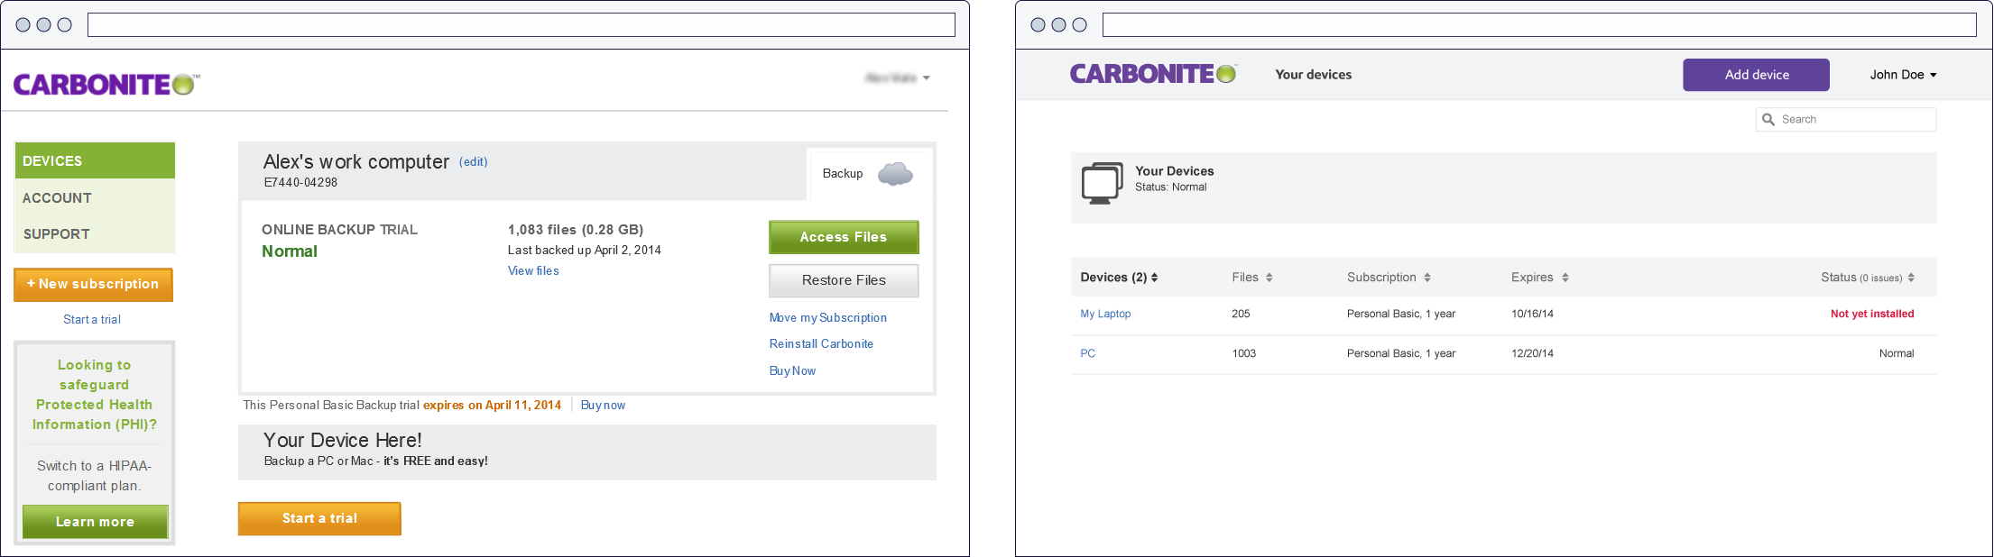This screenshot has width=1994, height=557.
Task: Click left browser window address bar
Action: 522,24
